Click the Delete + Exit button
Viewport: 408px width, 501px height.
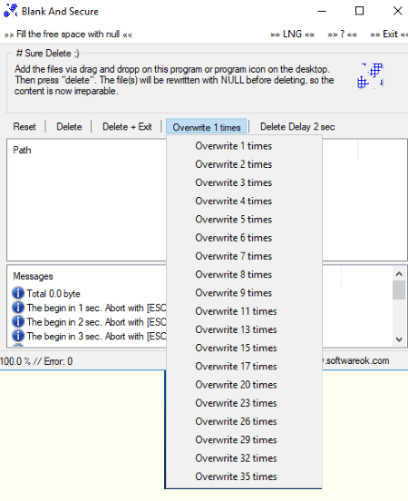(x=127, y=126)
